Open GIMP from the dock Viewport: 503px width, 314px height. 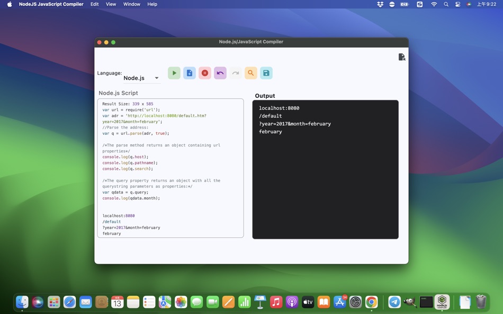[410, 302]
